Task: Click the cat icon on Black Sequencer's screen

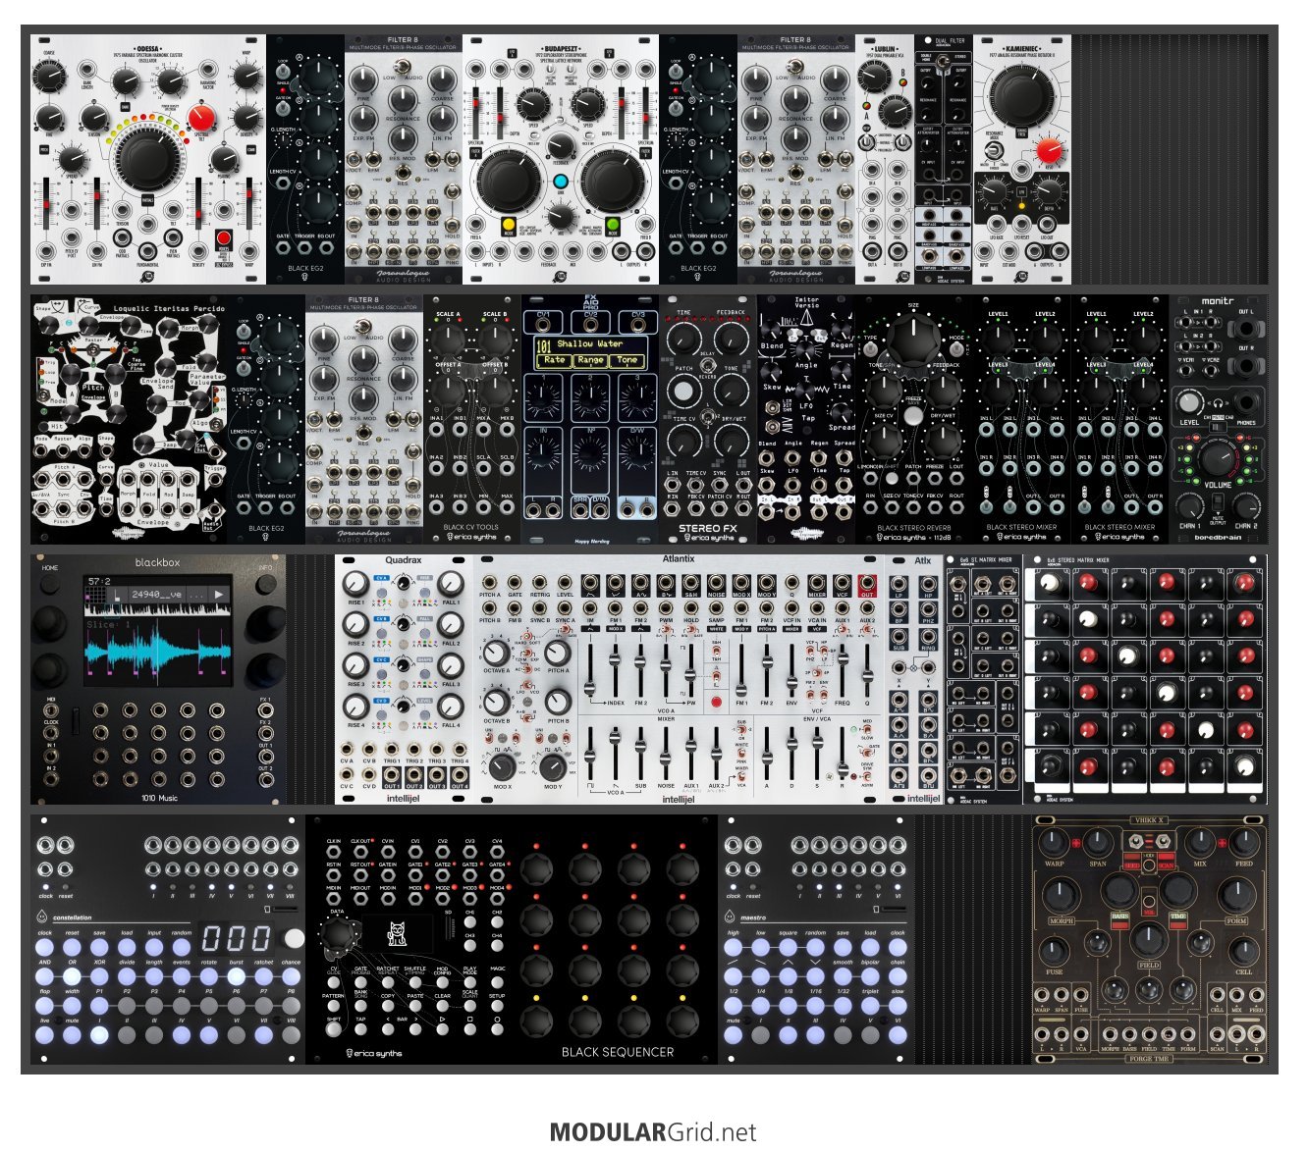Action: 398,933
